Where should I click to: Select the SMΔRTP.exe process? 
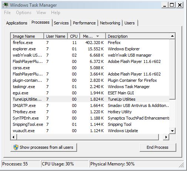tap(90, 105)
